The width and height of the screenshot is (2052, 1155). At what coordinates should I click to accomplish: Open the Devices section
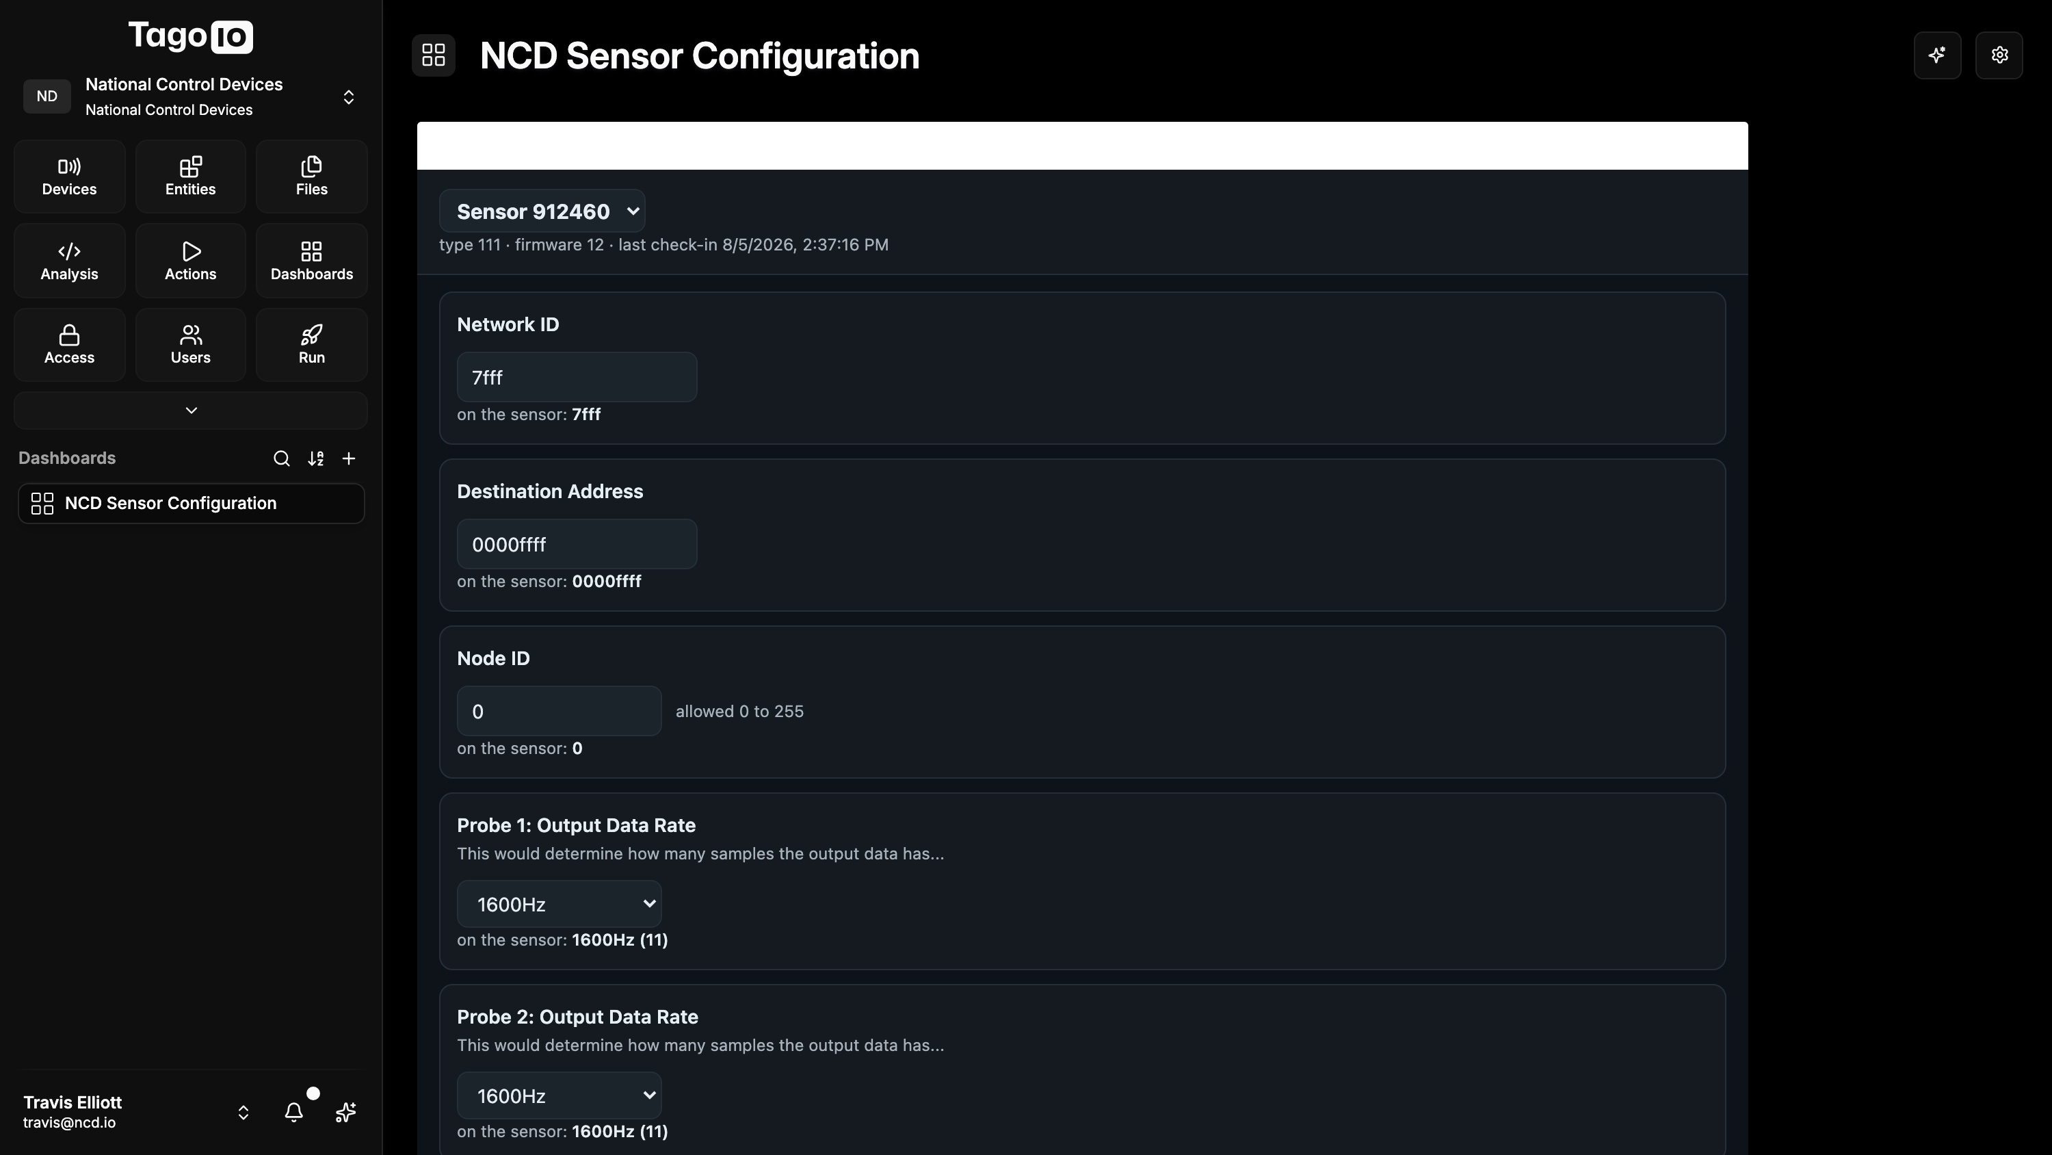click(69, 176)
